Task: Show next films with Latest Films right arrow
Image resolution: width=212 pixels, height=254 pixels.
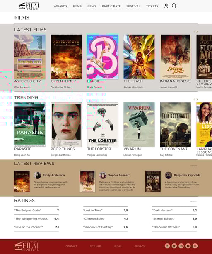Action: click(x=197, y=31)
